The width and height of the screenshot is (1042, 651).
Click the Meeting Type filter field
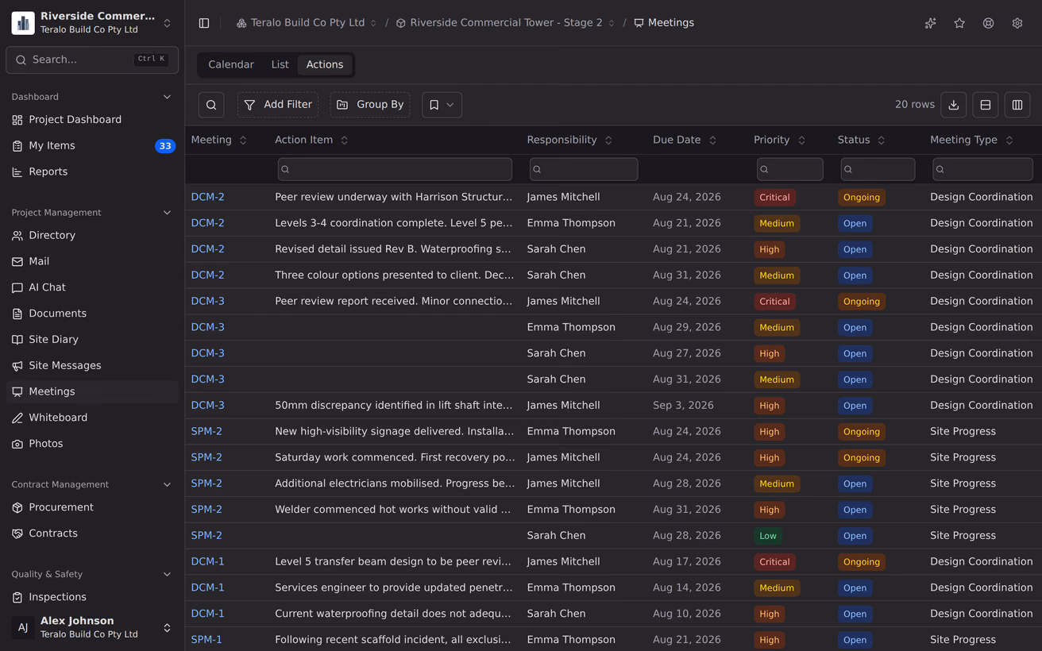click(983, 169)
